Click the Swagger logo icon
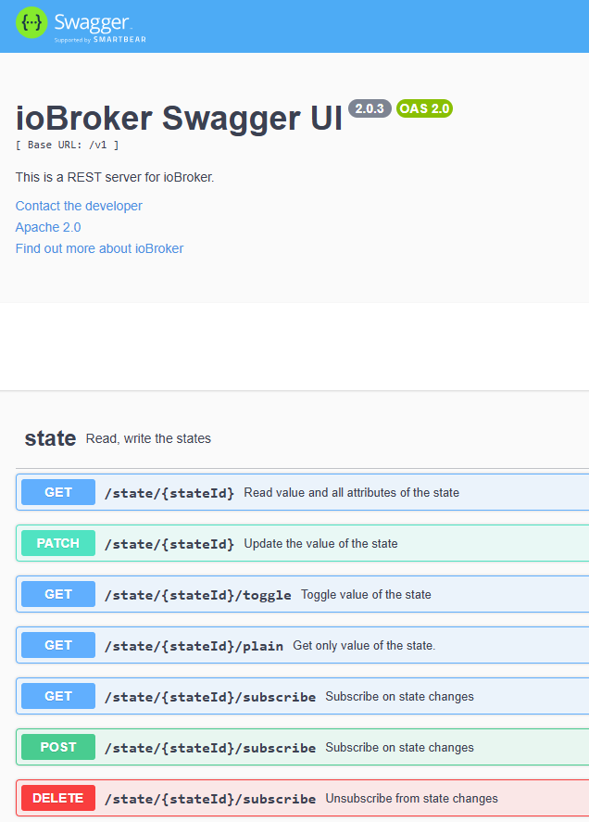This screenshot has height=822, width=589. click(31, 22)
